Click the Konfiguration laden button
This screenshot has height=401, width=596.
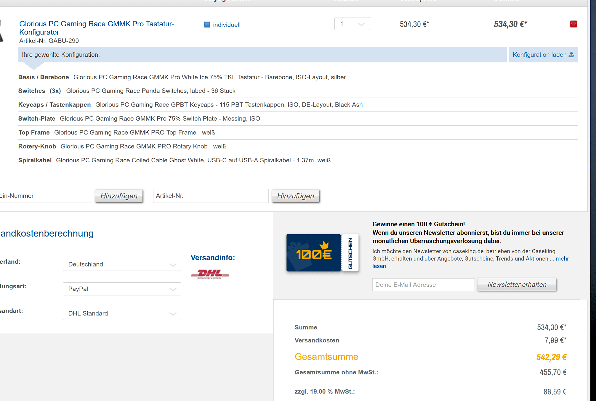pos(539,55)
